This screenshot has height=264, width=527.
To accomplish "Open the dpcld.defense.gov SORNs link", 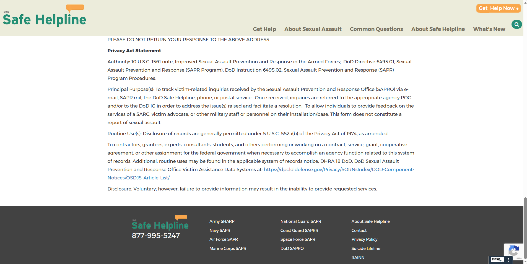I will click(x=339, y=169).
